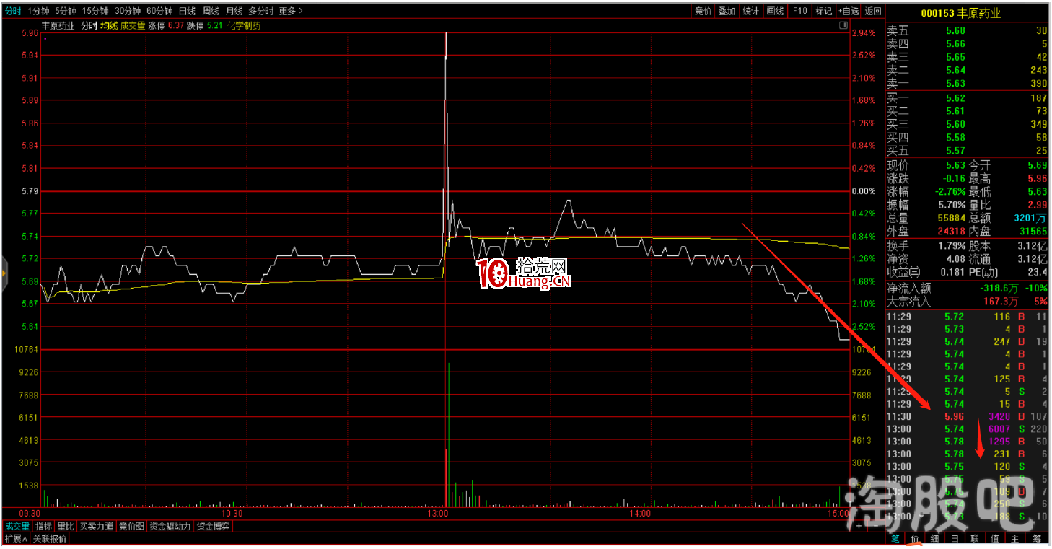Select the 1分钟 period
This screenshot has height=549, width=1052.
(38, 11)
